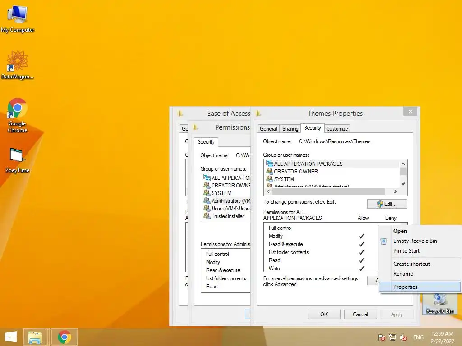Click the Apply button in Themes Properties
The width and height of the screenshot is (462, 346).
(x=397, y=314)
